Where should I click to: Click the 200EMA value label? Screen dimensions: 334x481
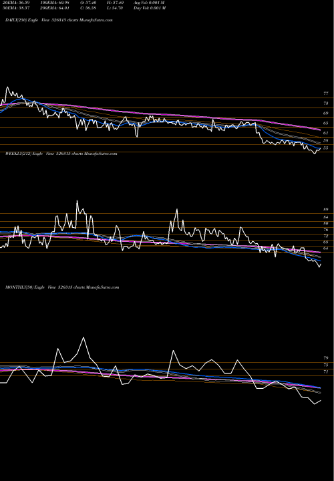(x=56, y=8)
